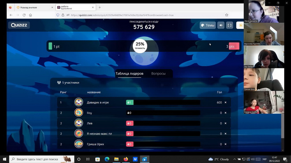The width and height of the screenshot is (291, 163).
Task: Click the avatar of player Iloy
Action: 79,113
